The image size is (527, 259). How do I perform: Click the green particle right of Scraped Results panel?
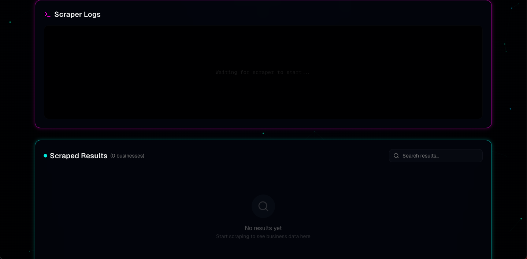(x=521, y=219)
